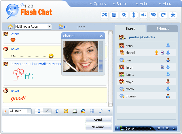Expand the All Users recipient dropdown
This screenshot has height=134, width=182.
29,111
